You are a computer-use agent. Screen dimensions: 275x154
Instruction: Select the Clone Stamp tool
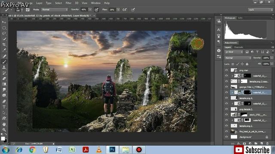4,67
